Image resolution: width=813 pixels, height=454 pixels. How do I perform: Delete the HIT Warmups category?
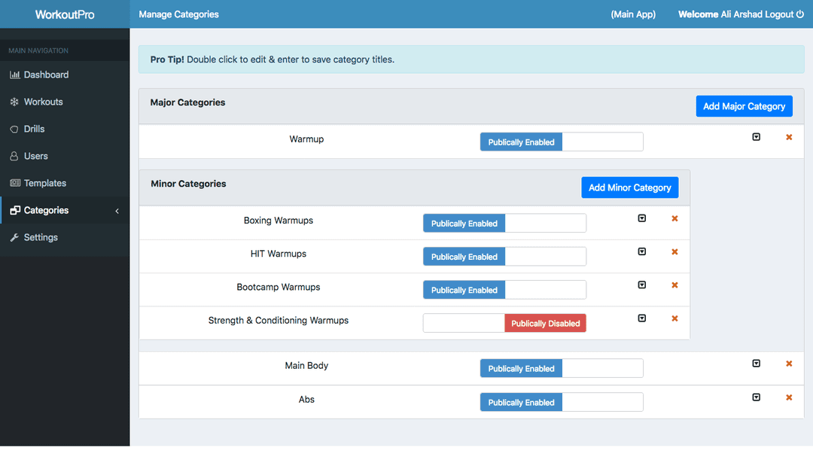[674, 251]
